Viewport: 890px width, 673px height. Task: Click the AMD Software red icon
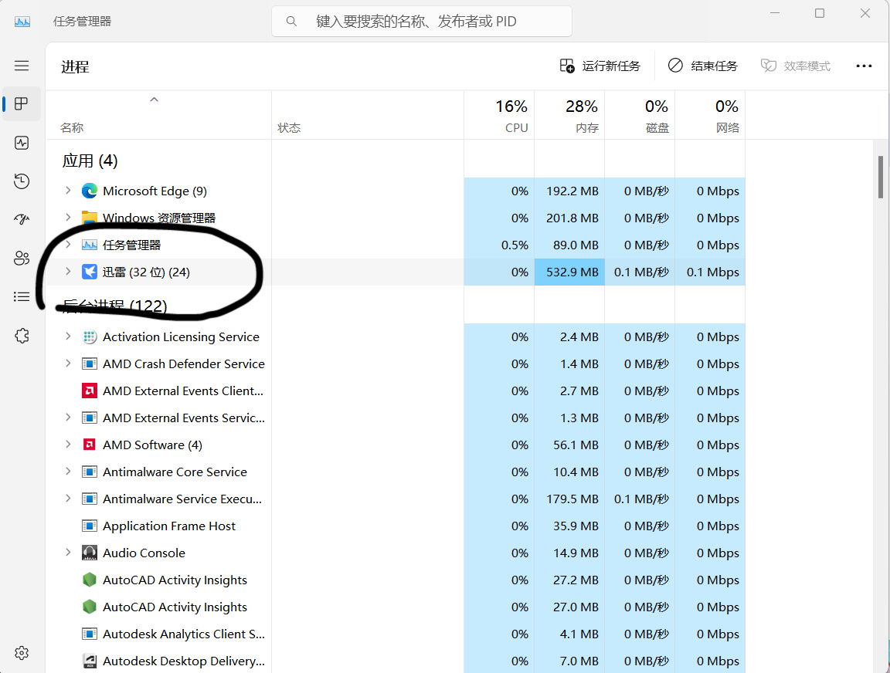89,445
